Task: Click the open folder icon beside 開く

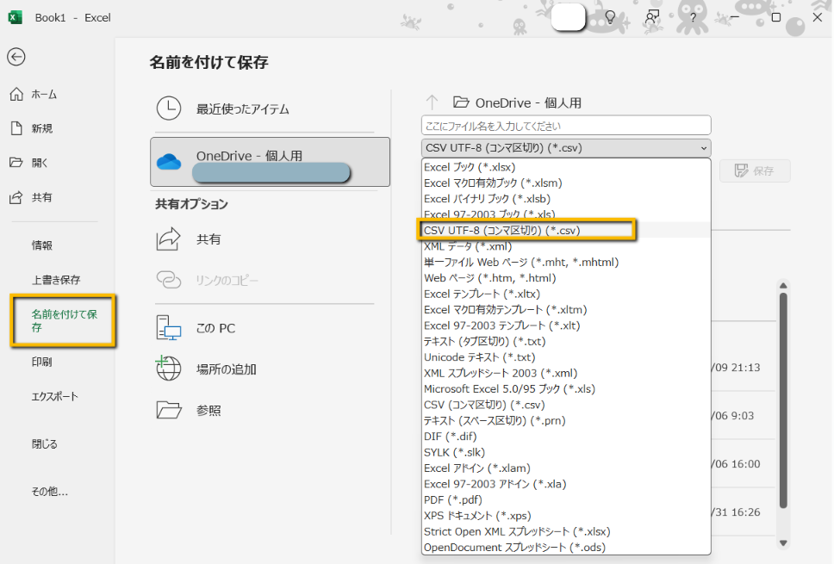Action: (x=16, y=162)
